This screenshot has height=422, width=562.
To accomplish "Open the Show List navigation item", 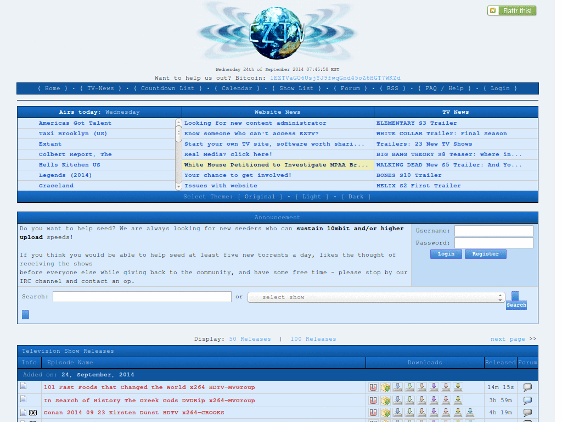I will (x=296, y=88).
